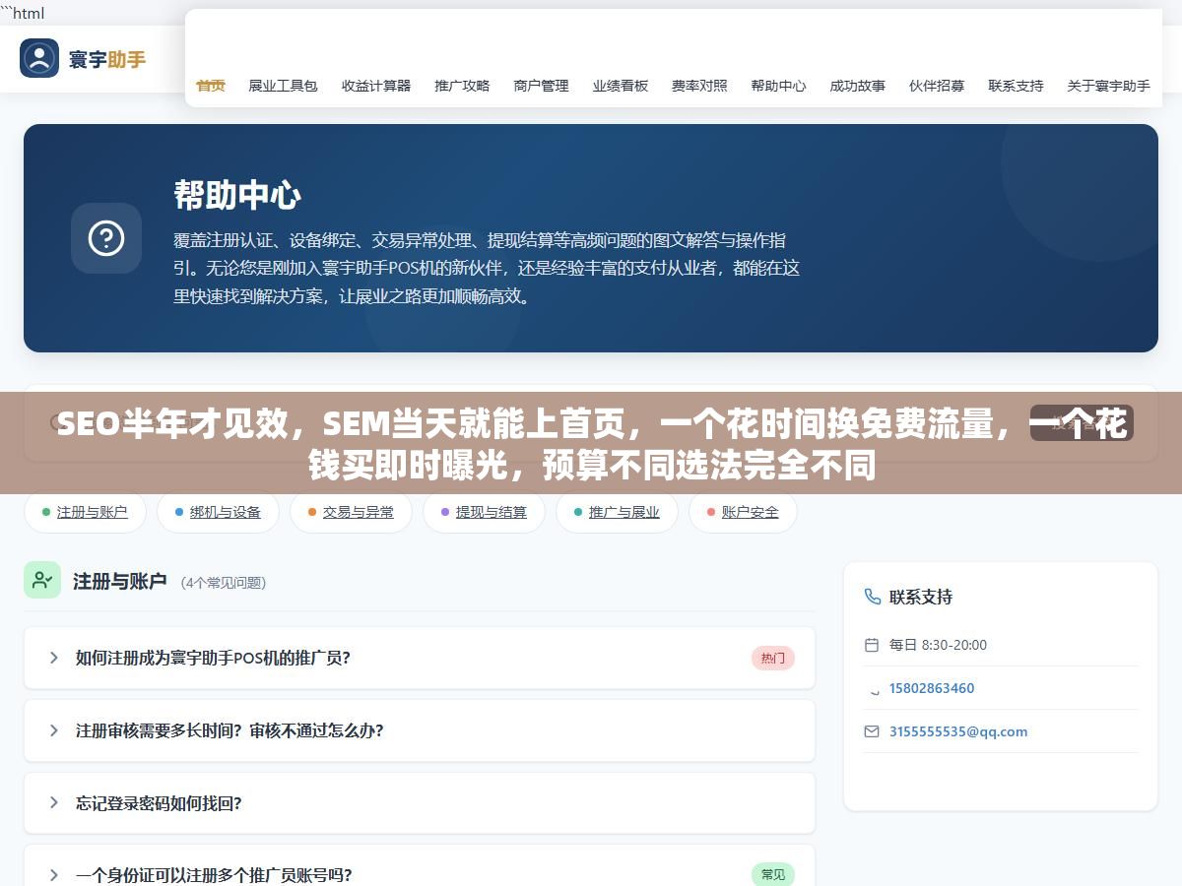The width and height of the screenshot is (1182, 886).
Task: Click the 帮助中心 heading text
Action: click(237, 195)
